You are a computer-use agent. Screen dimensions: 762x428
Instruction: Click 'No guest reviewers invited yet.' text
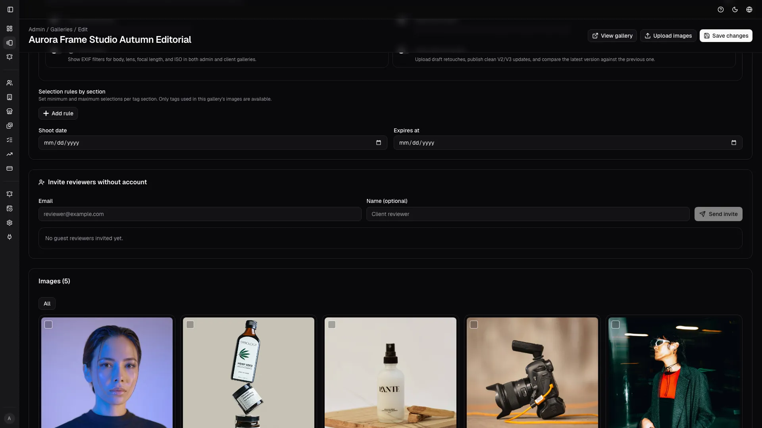coord(84,238)
